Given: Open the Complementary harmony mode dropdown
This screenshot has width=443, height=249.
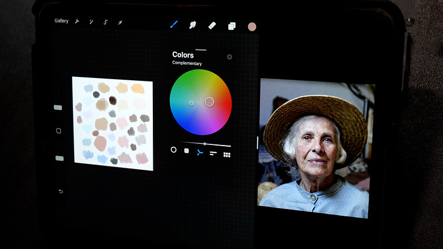Looking at the screenshot, I should pyautogui.click(x=187, y=64).
